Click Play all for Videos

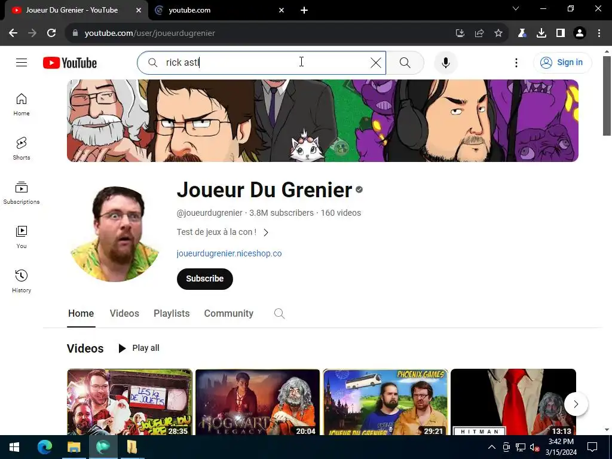139,348
